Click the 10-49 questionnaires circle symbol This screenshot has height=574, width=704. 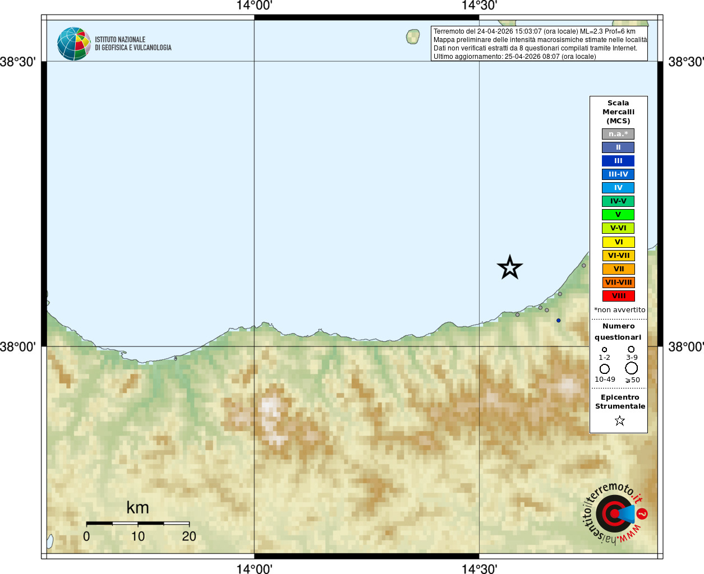tap(605, 369)
